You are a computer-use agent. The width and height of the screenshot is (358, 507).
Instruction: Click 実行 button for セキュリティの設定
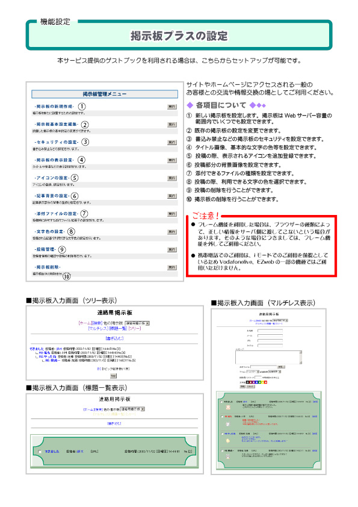(172, 142)
